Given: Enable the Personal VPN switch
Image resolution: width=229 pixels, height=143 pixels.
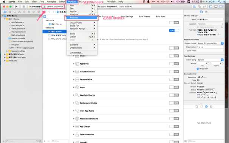Looking at the screenshot, I should (x=174, y=80).
